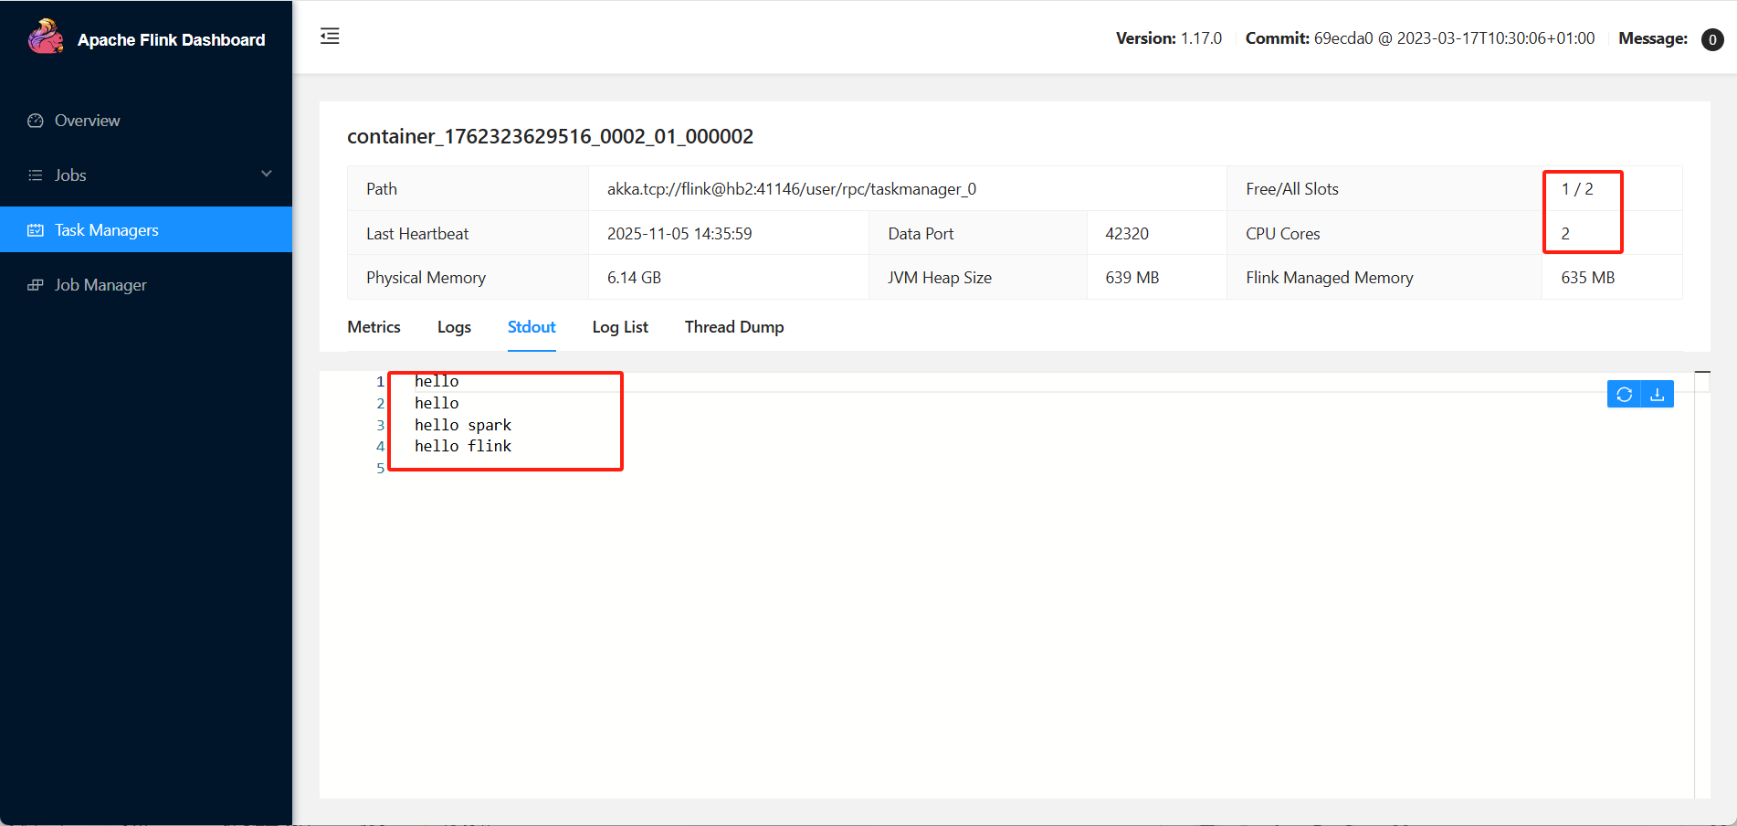Open the message count badge
The image size is (1737, 826).
pyautogui.click(x=1712, y=39)
